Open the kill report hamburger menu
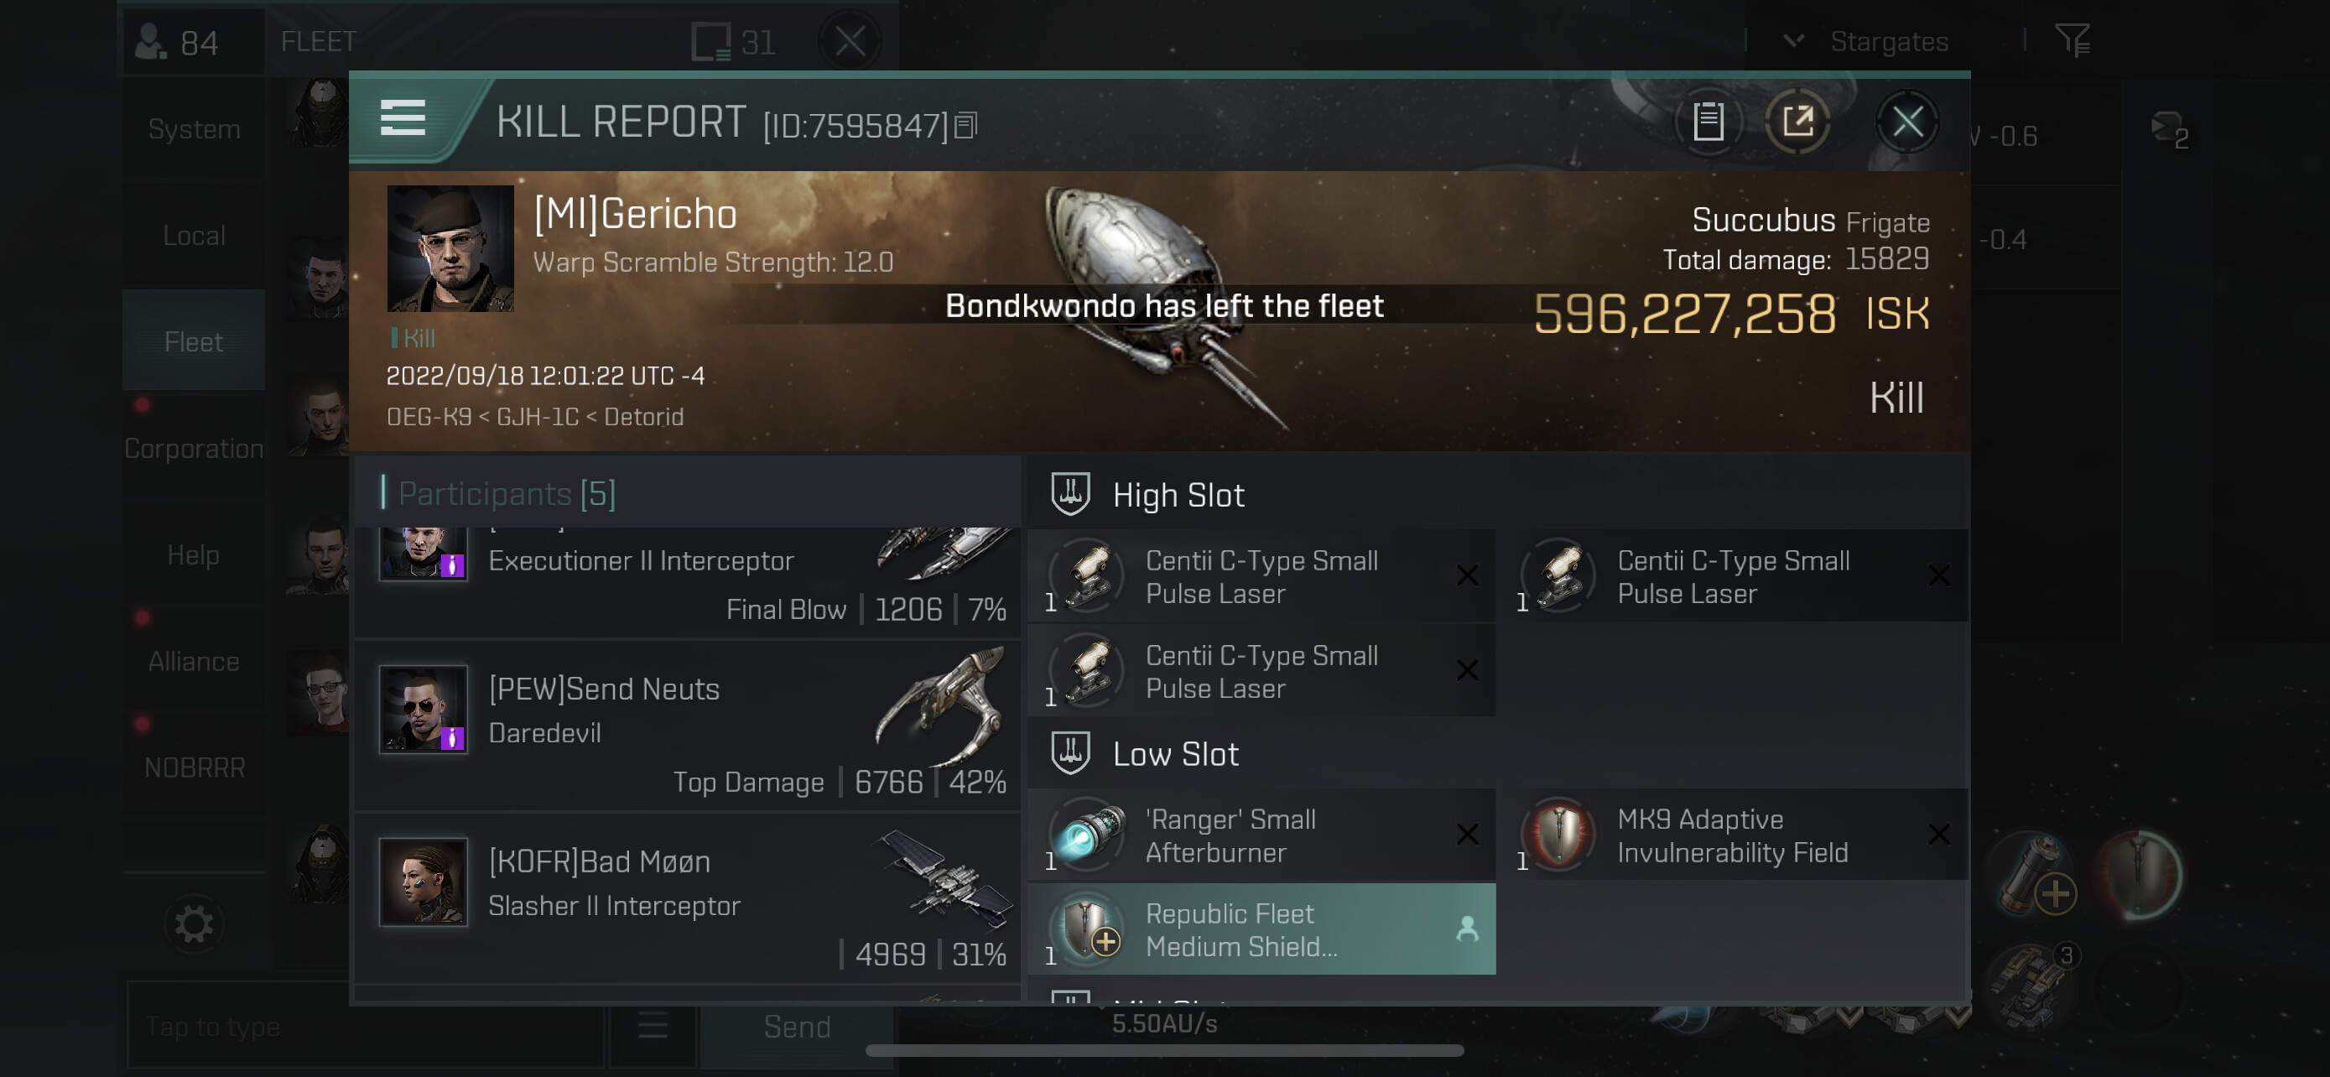2330x1077 pixels. click(x=403, y=118)
